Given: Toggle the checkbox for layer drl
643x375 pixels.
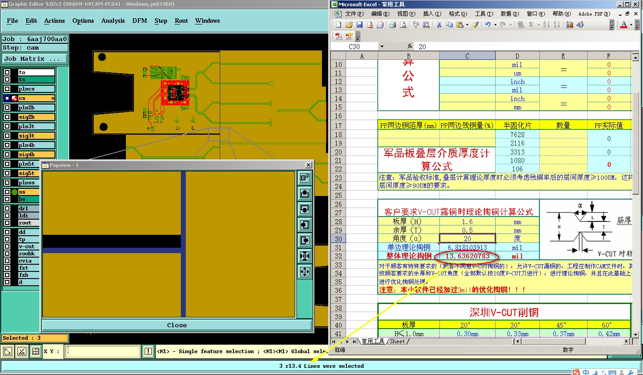Looking at the screenshot, I should pos(7,208).
